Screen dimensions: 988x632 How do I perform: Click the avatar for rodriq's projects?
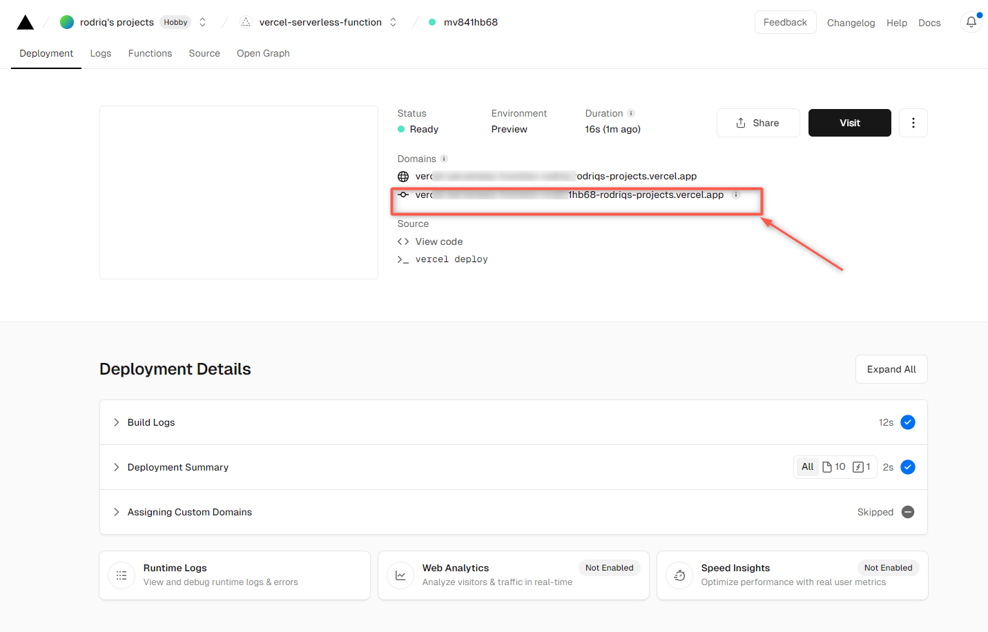[x=67, y=22]
